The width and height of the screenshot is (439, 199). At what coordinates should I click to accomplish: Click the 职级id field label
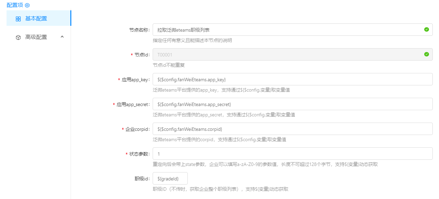coord(142,179)
